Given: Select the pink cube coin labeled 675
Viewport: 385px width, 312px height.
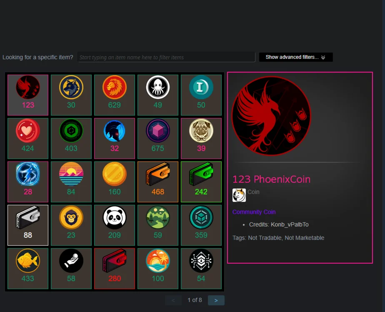Looking at the screenshot, I should pyautogui.click(x=158, y=138).
